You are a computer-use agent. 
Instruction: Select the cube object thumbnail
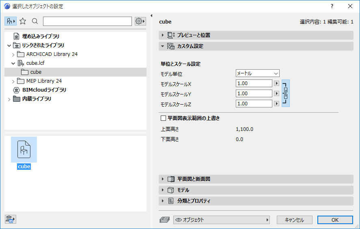[24, 150]
